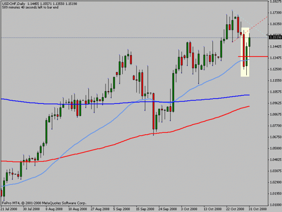Click the price axis label 1.09625
The image size is (282, 212).
(x=276, y=103)
